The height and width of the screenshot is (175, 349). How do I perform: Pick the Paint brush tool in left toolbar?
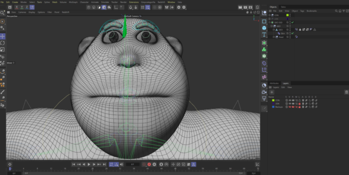pyautogui.click(x=2, y=92)
